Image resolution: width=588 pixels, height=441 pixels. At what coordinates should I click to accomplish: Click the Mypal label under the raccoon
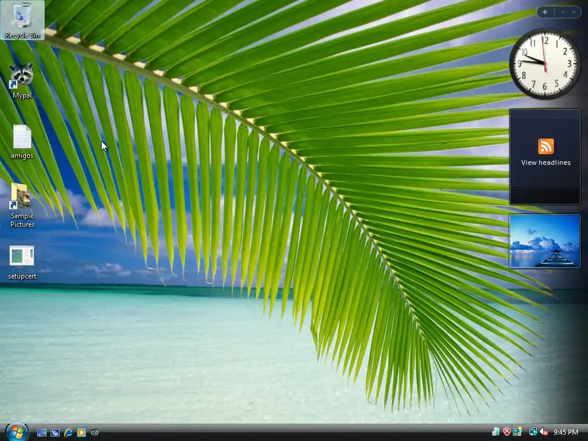coord(22,95)
